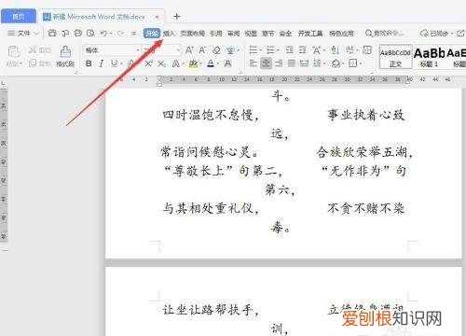This screenshot has width=466, height=336.
Task: Select the Format Painter brush
Action: [x=65, y=51]
